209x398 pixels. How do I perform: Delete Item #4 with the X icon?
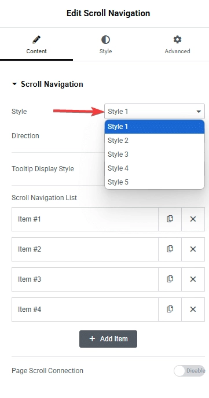[x=193, y=309]
